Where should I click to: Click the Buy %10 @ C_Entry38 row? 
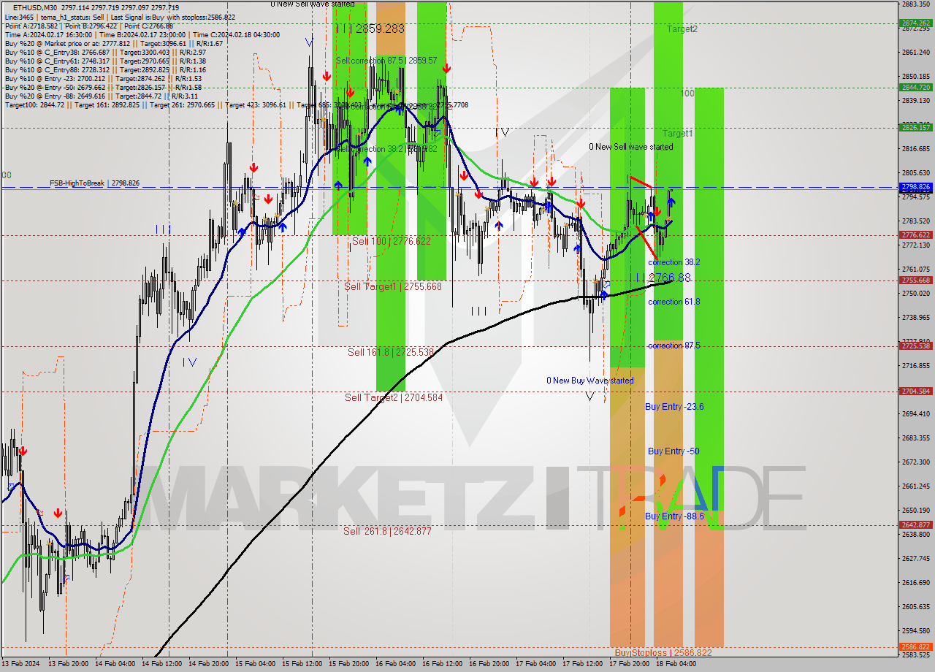(x=105, y=52)
